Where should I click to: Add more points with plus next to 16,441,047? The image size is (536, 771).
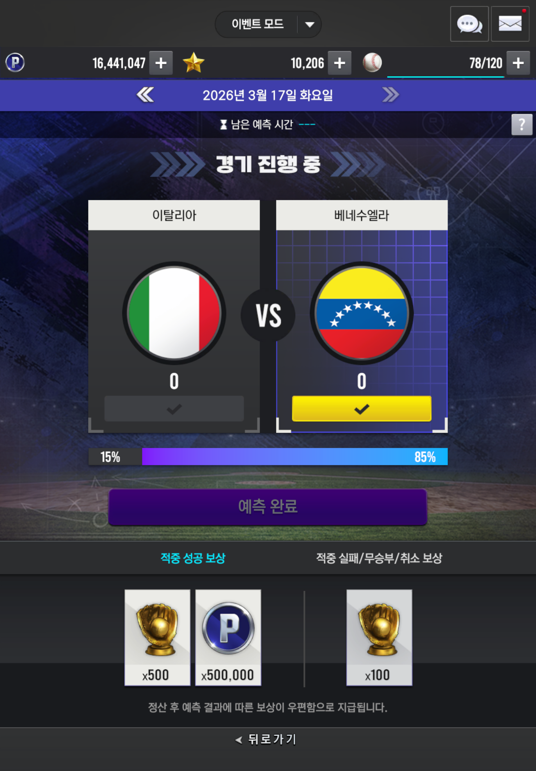161,63
